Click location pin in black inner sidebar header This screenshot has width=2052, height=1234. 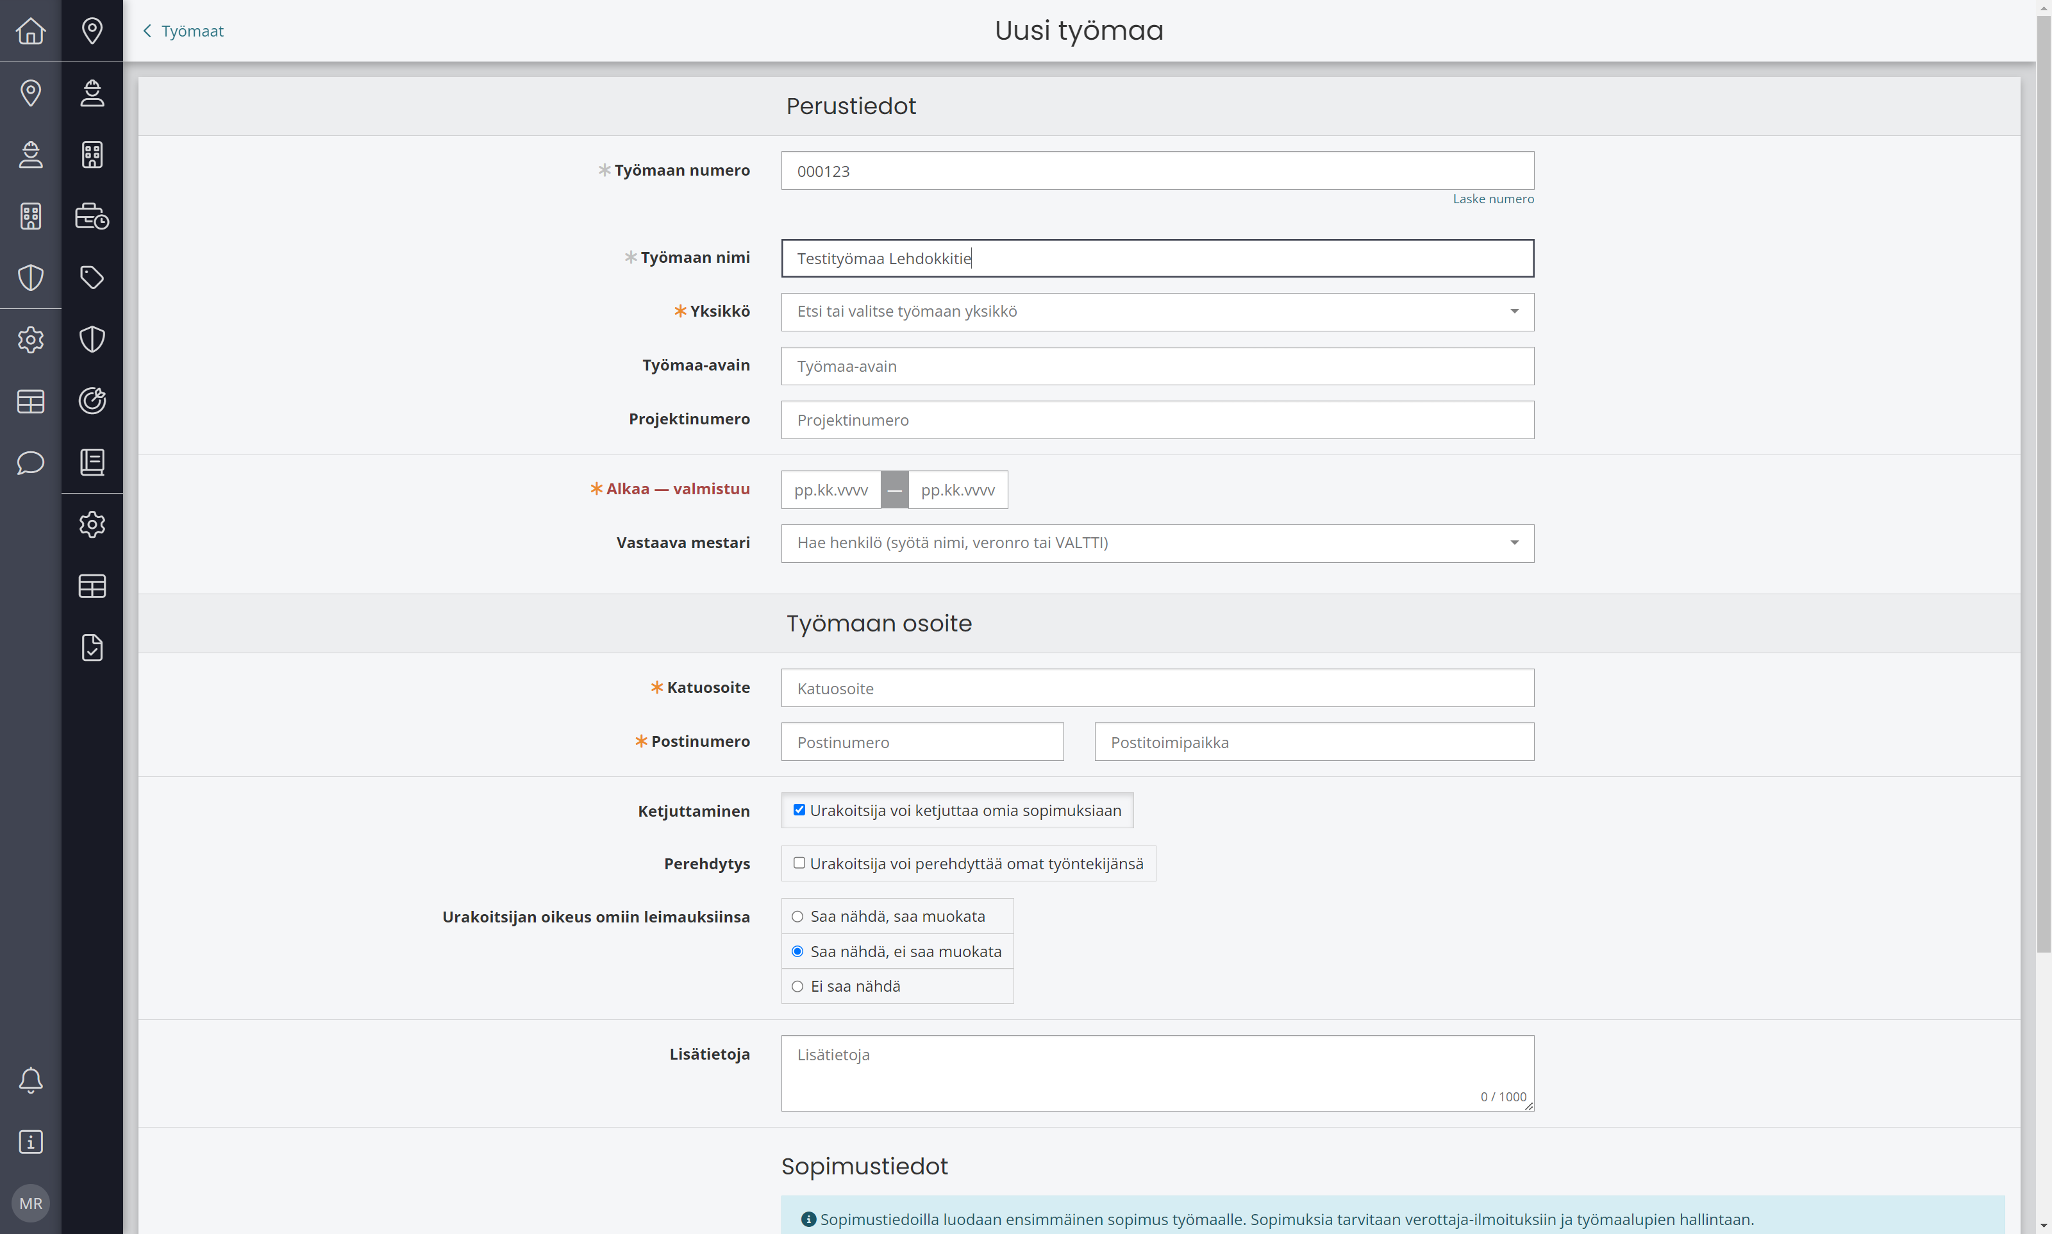coord(92,31)
